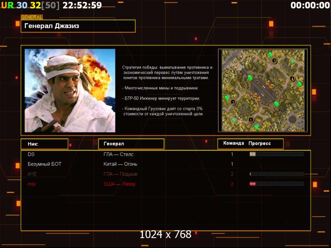Viewport: 331px width, 248px height.
Task: Click team number 2 in msi row
Action: point(232,184)
